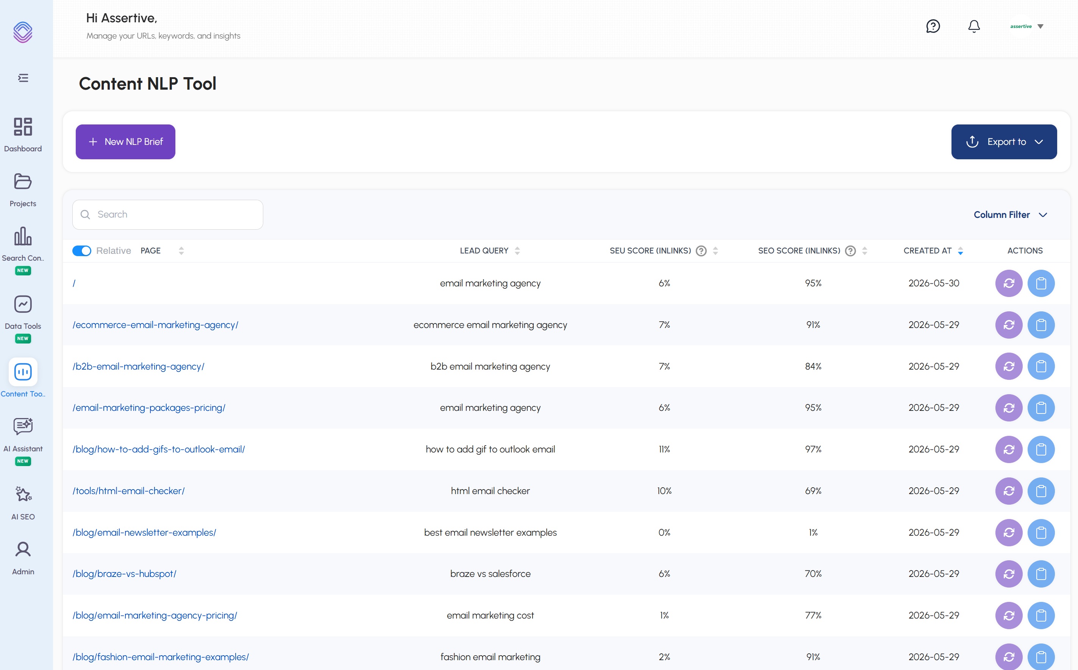
Task: Open the help chat icon
Action: click(x=933, y=26)
